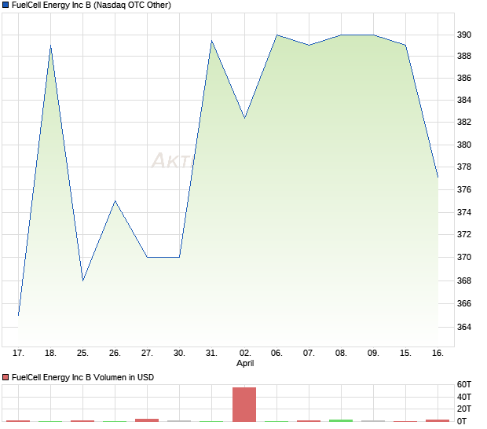The height and width of the screenshot is (429, 487).
Task: Click the price line endpoint at 16.
Action: [x=438, y=178]
